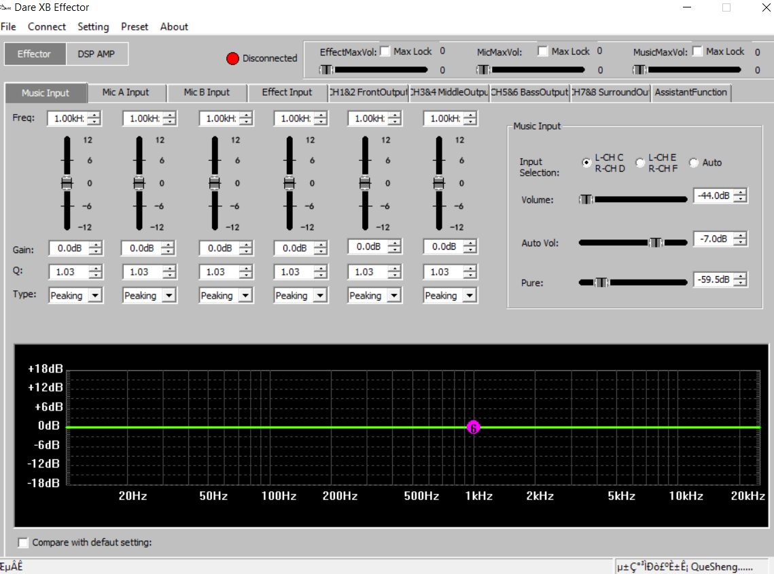Switch to AssistantFunction tab
Screen dimensions: 774x574
tap(691, 93)
